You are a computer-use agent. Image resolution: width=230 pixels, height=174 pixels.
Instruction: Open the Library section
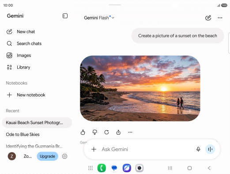[19, 67]
